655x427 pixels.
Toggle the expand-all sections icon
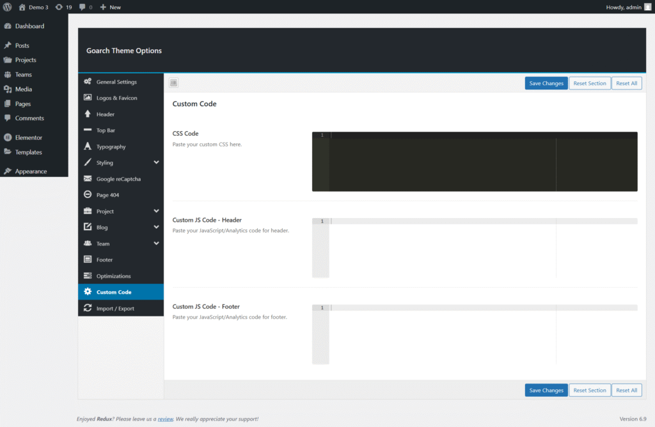(x=174, y=82)
